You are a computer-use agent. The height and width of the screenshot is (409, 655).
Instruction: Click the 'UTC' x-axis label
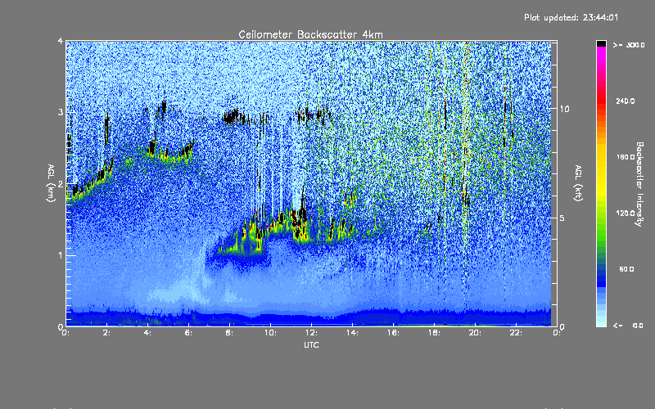[311, 345]
